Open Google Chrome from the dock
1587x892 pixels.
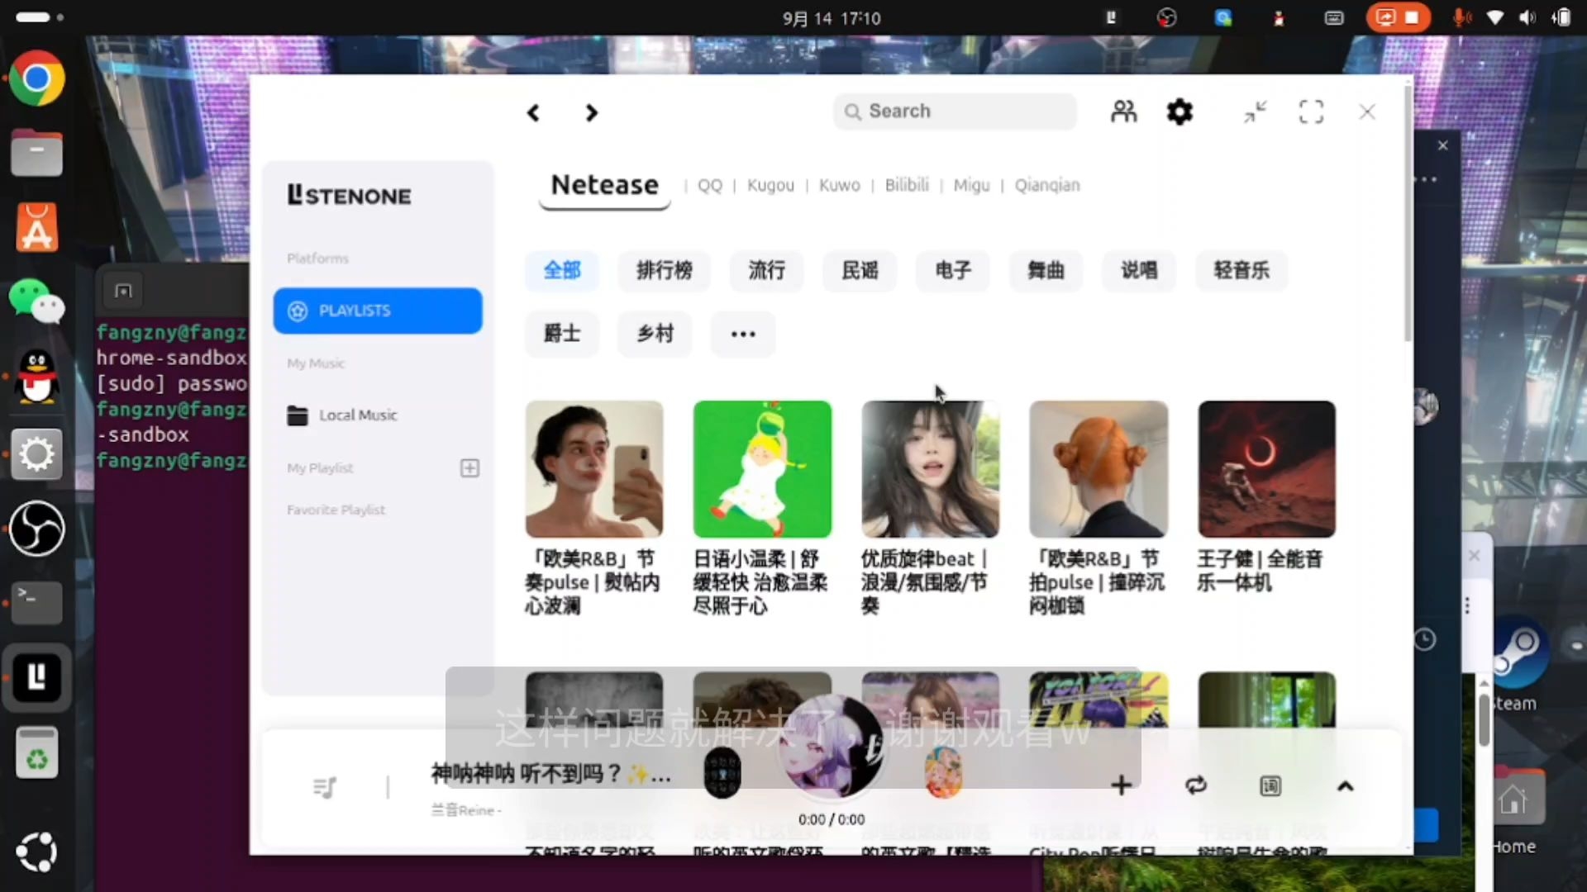coord(36,78)
